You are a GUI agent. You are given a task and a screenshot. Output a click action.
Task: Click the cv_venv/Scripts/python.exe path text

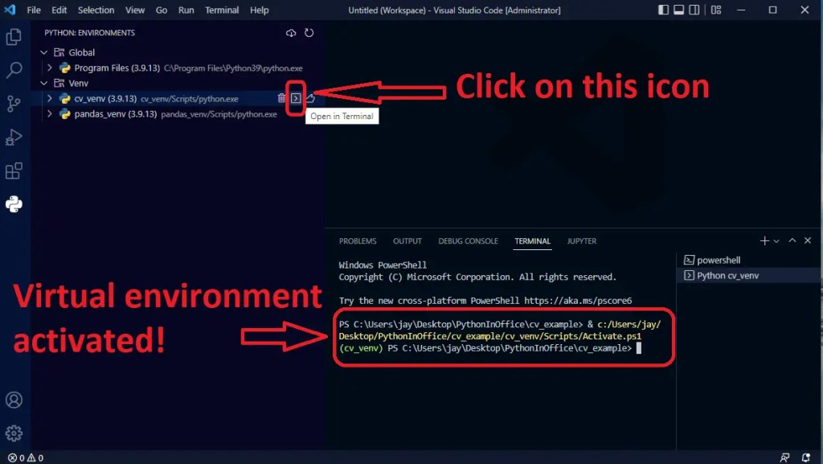190,99
